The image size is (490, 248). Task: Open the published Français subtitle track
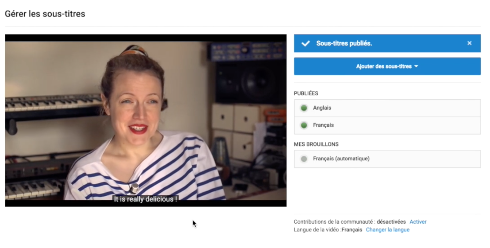tap(323, 125)
